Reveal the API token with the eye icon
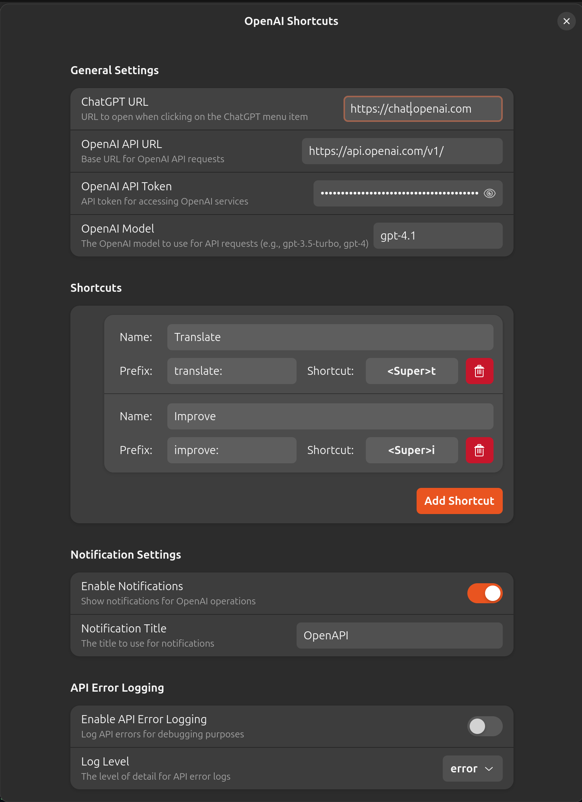 pos(489,193)
